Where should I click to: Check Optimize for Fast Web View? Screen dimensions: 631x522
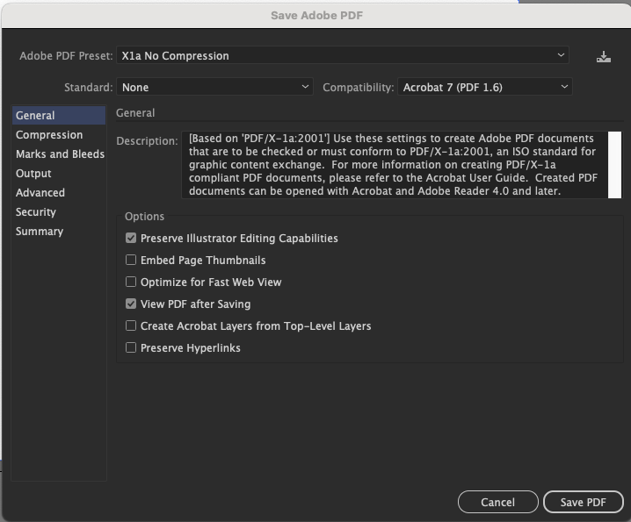pos(131,282)
